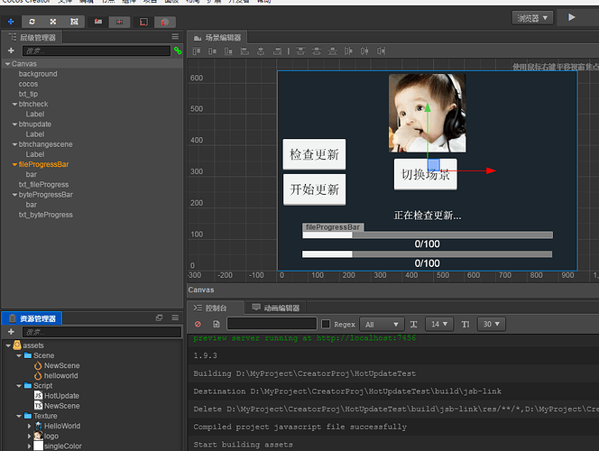Toggle the Regex checkbox in console
Viewport: 599px width, 451px height.
(326, 324)
